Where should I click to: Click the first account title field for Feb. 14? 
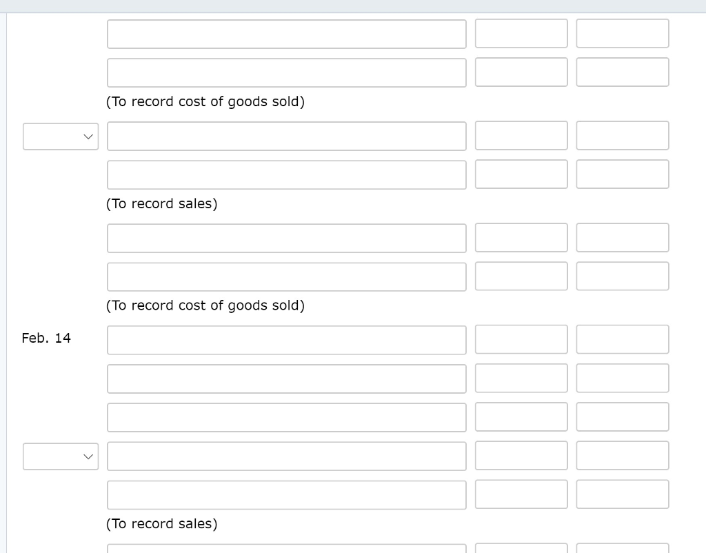pyautogui.click(x=287, y=339)
